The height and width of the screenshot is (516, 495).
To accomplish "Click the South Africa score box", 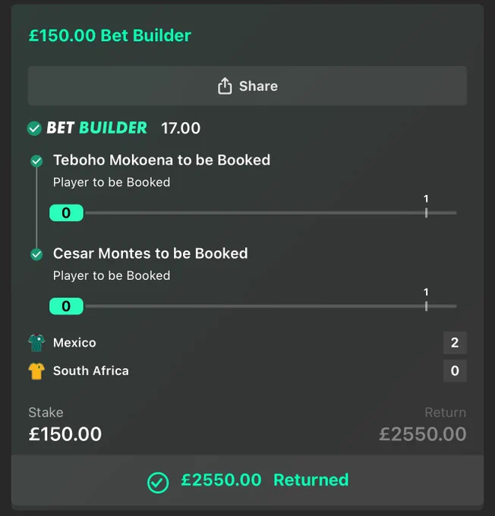I will point(455,371).
